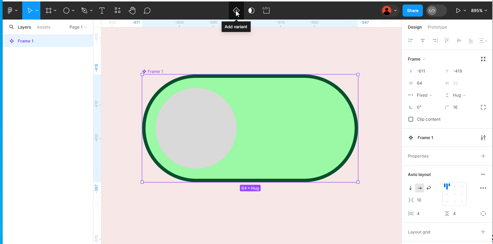Image resolution: width=493 pixels, height=244 pixels.
Task: Open Fixed horizontal resizing dropdown
Action: pos(421,95)
